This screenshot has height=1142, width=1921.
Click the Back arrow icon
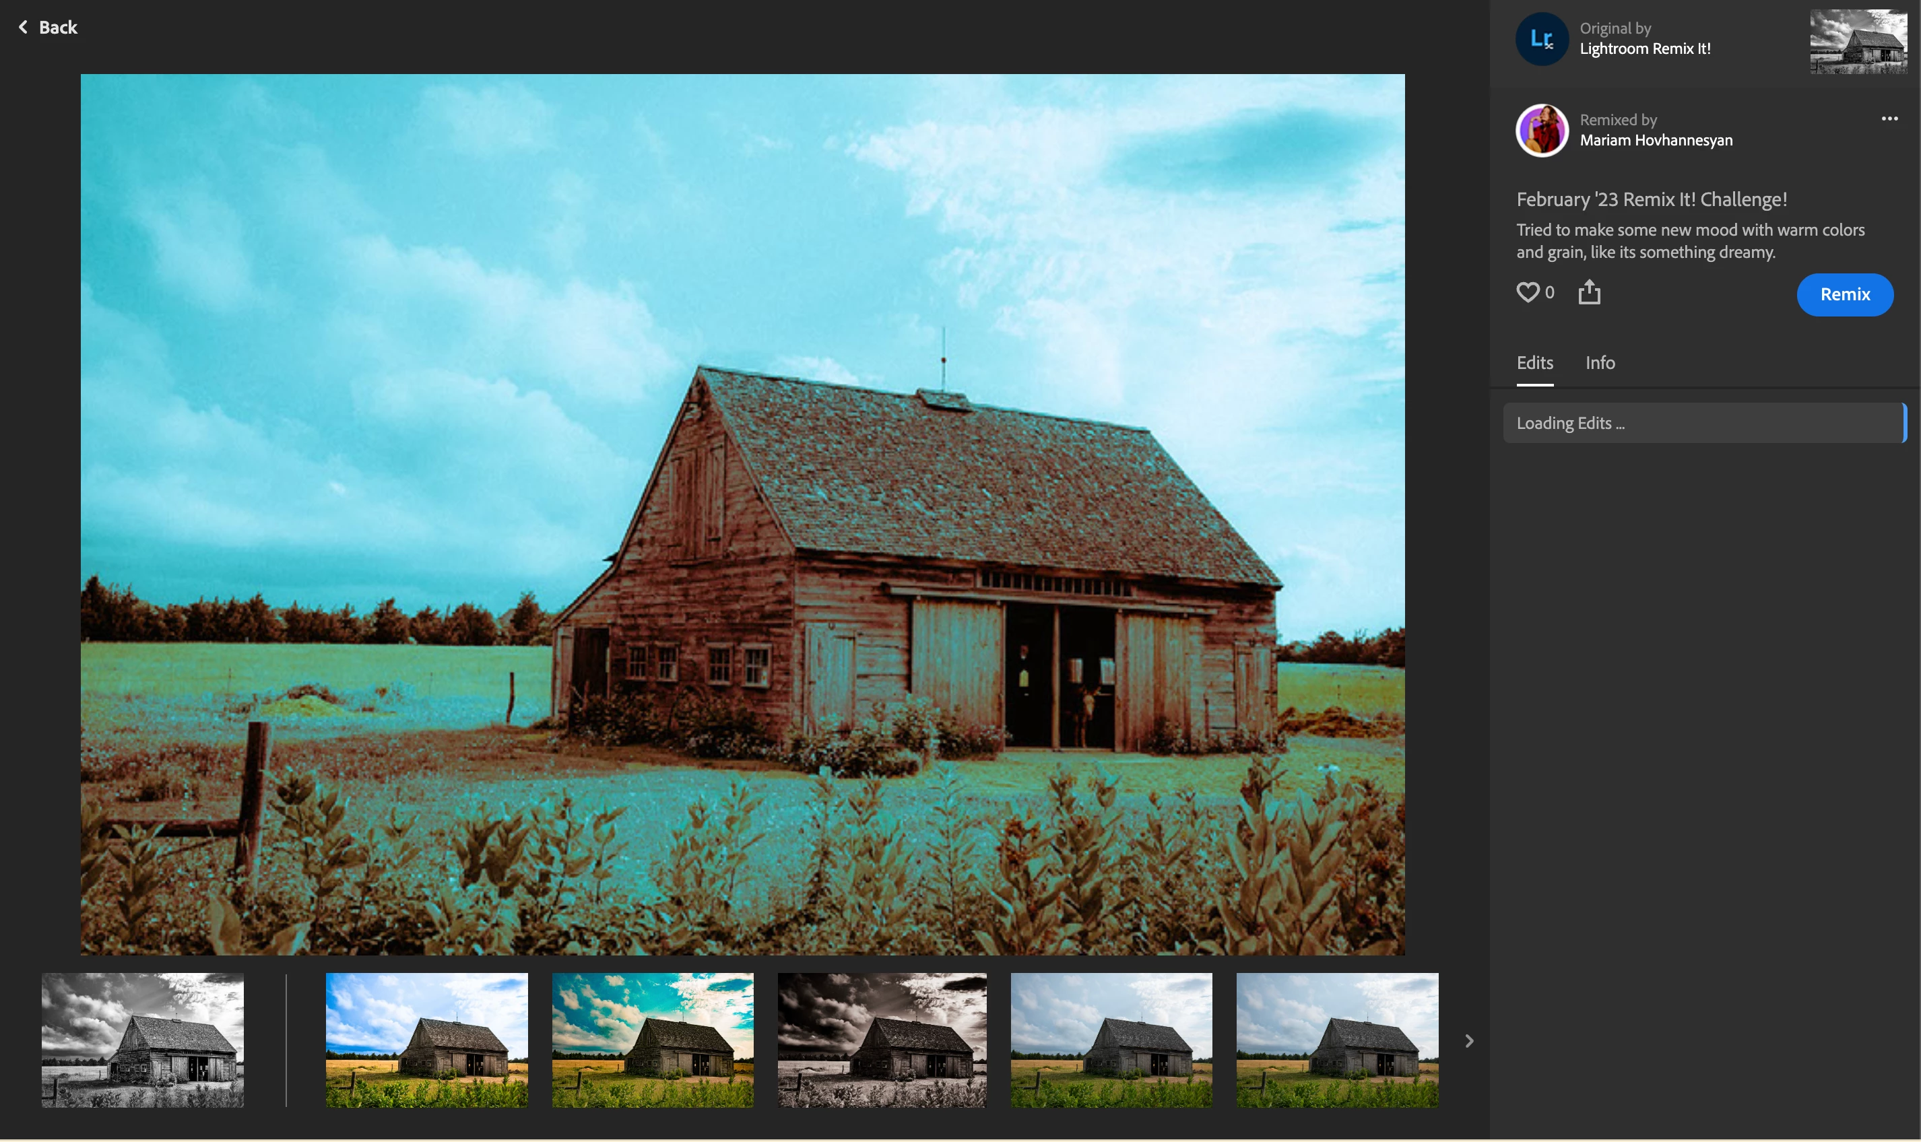click(23, 28)
